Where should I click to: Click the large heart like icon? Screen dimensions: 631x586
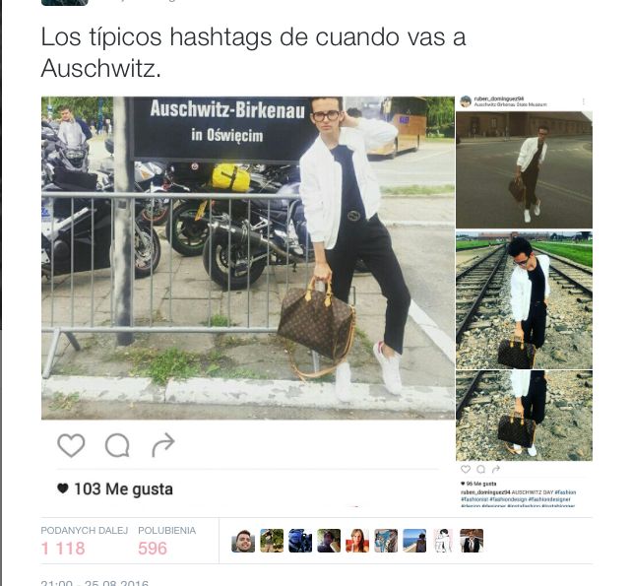pos(71,445)
